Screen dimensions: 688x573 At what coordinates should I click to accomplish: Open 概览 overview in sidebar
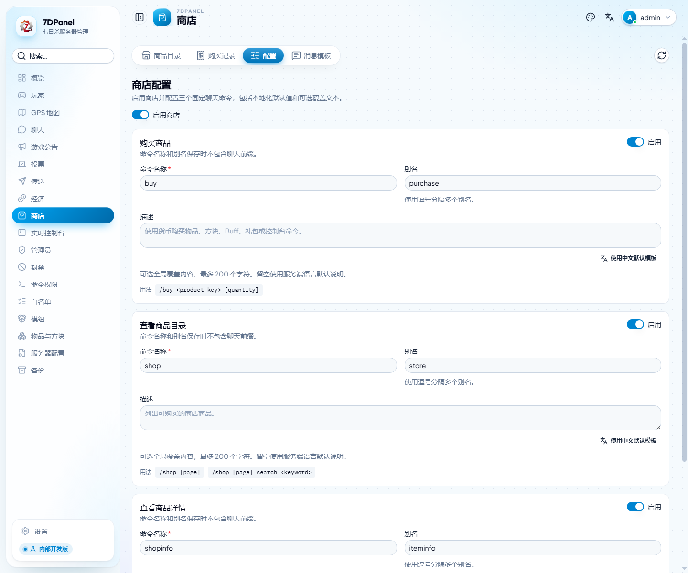63,78
